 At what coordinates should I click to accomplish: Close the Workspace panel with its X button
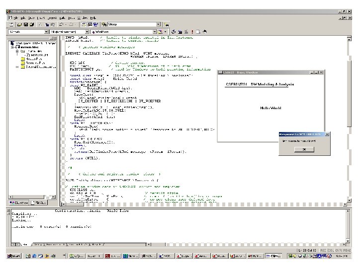(55, 38)
